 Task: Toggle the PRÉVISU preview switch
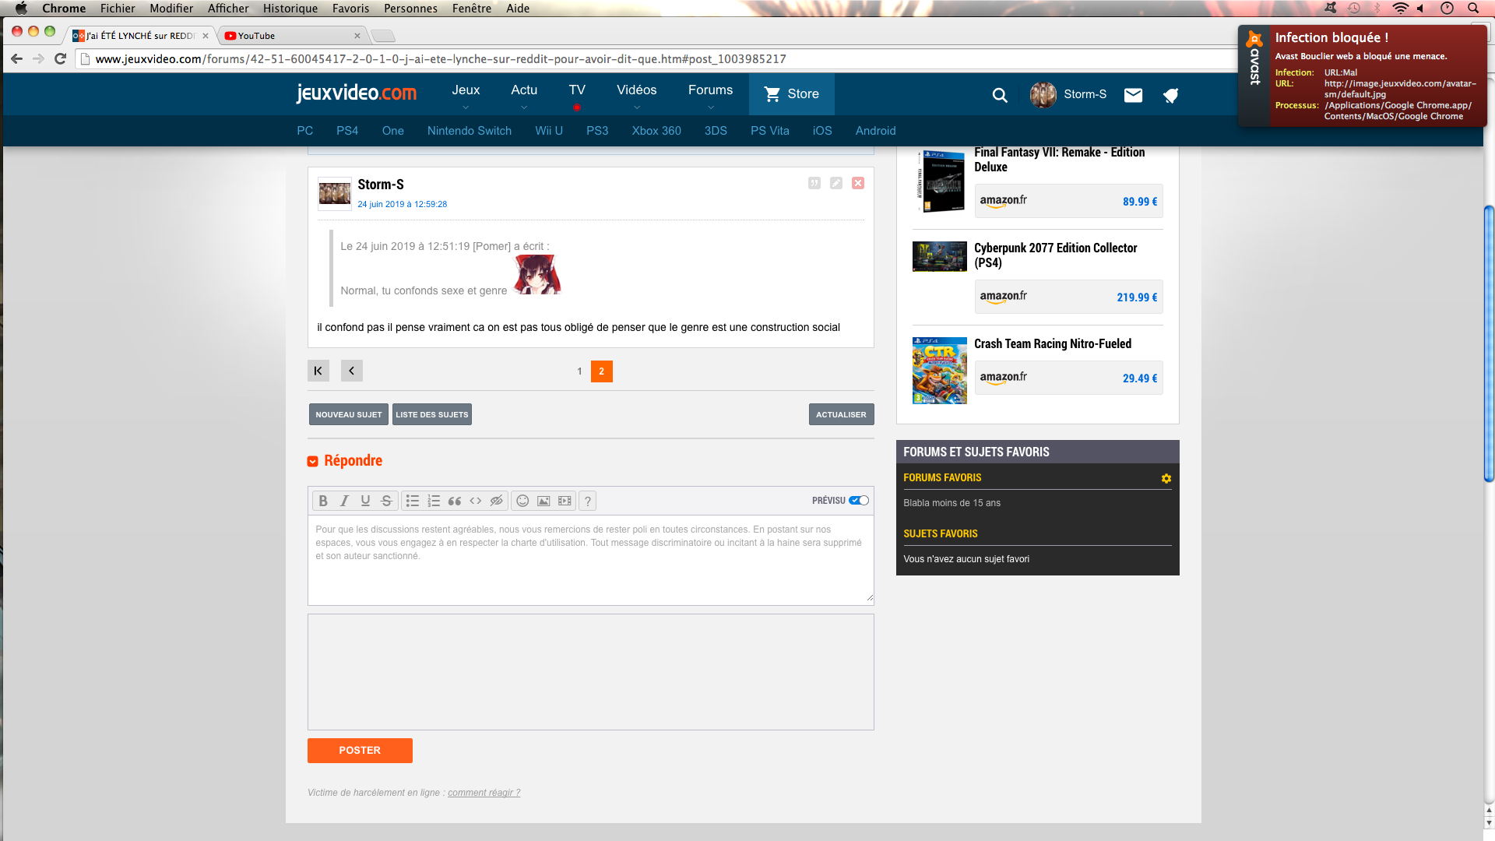coord(859,501)
